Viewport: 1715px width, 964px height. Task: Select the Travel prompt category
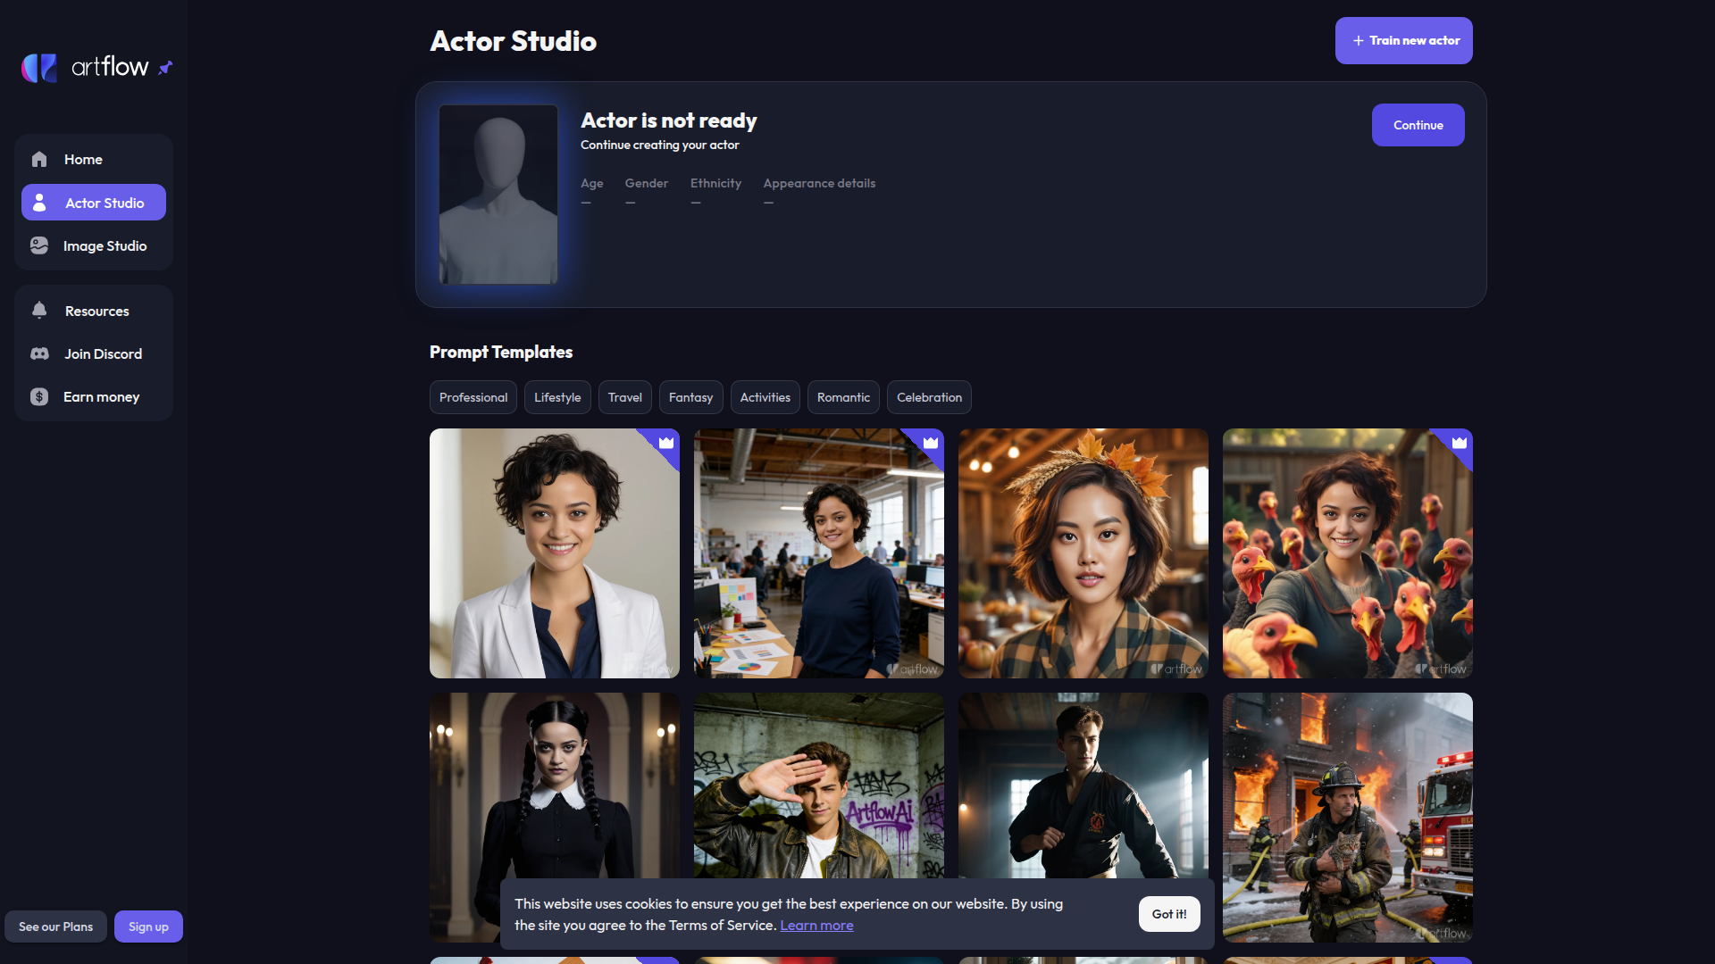pyautogui.click(x=624, y=397)
